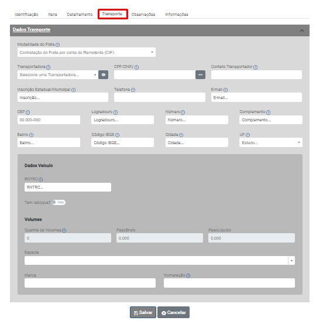Image resolution: width=323 pixels, height=324 pixels.
Task: Click info icon next to Numeração label
Action: 188,275
